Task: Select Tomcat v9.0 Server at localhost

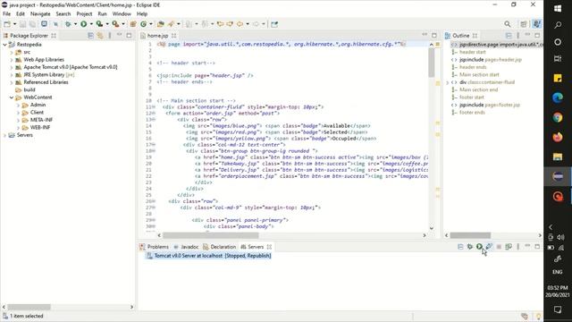Action: click(x=208, y=256)
